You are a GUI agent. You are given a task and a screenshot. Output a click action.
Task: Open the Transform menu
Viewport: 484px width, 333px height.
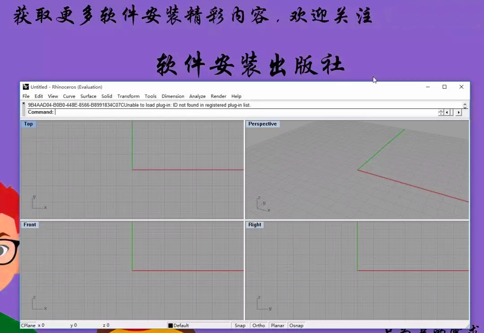[x=128, y=96]
